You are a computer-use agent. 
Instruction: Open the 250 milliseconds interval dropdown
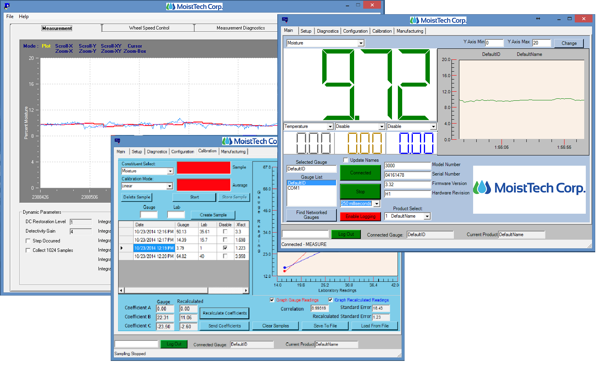coord(377,203)
